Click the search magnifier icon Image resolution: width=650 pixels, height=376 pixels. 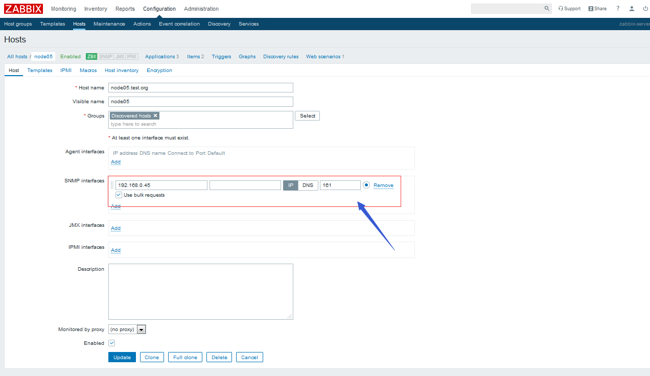click(547, 9)
